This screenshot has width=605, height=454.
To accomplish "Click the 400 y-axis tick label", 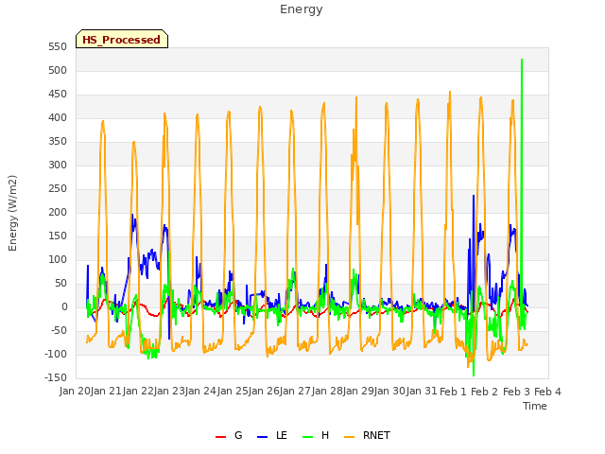I will tap(58, 118).
